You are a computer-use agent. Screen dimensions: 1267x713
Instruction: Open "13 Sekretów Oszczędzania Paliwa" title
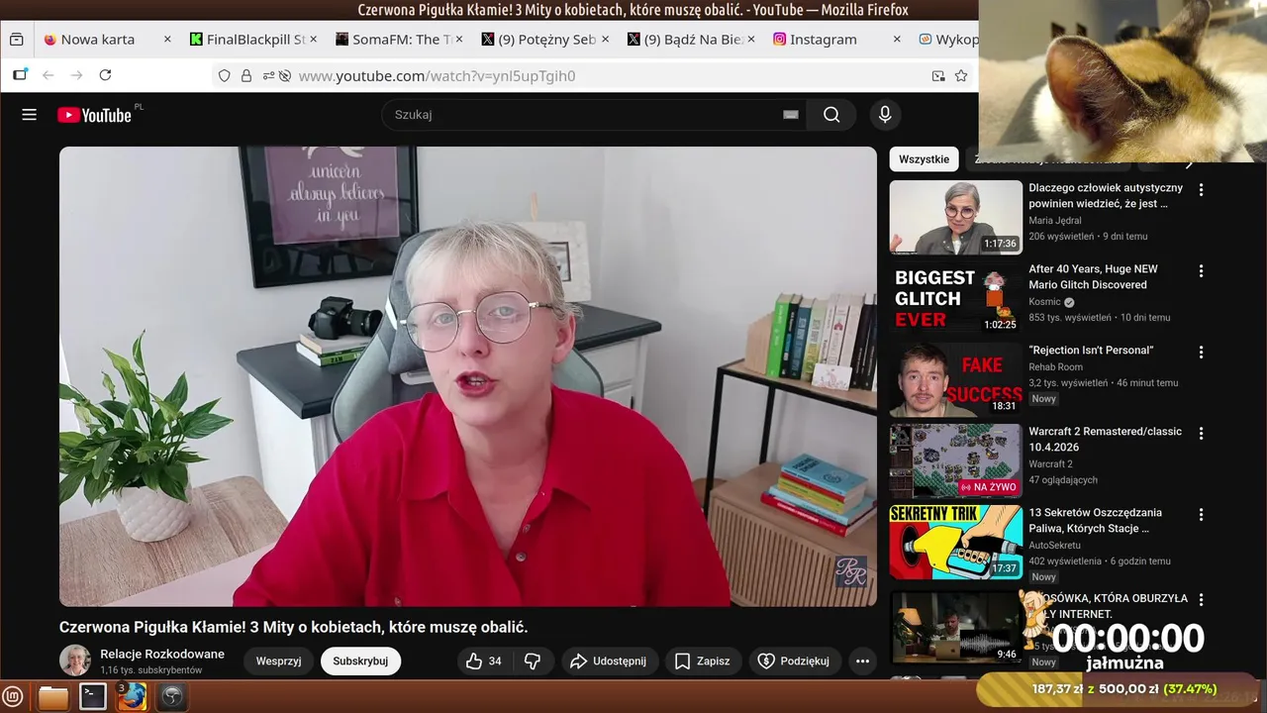(1096, 520)
